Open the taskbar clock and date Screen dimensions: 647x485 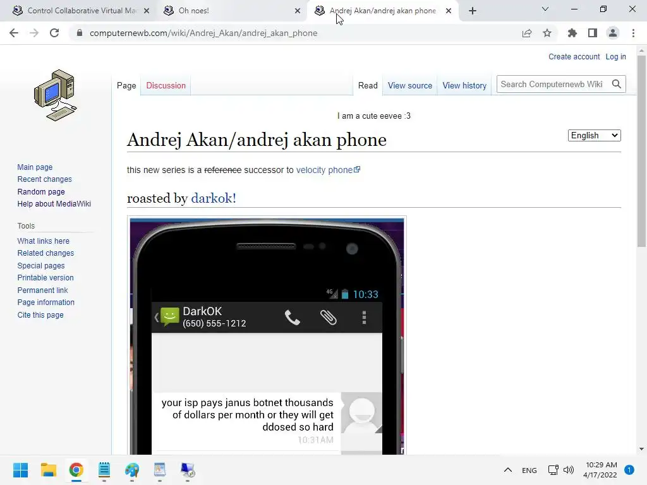(x=602, y=470)
